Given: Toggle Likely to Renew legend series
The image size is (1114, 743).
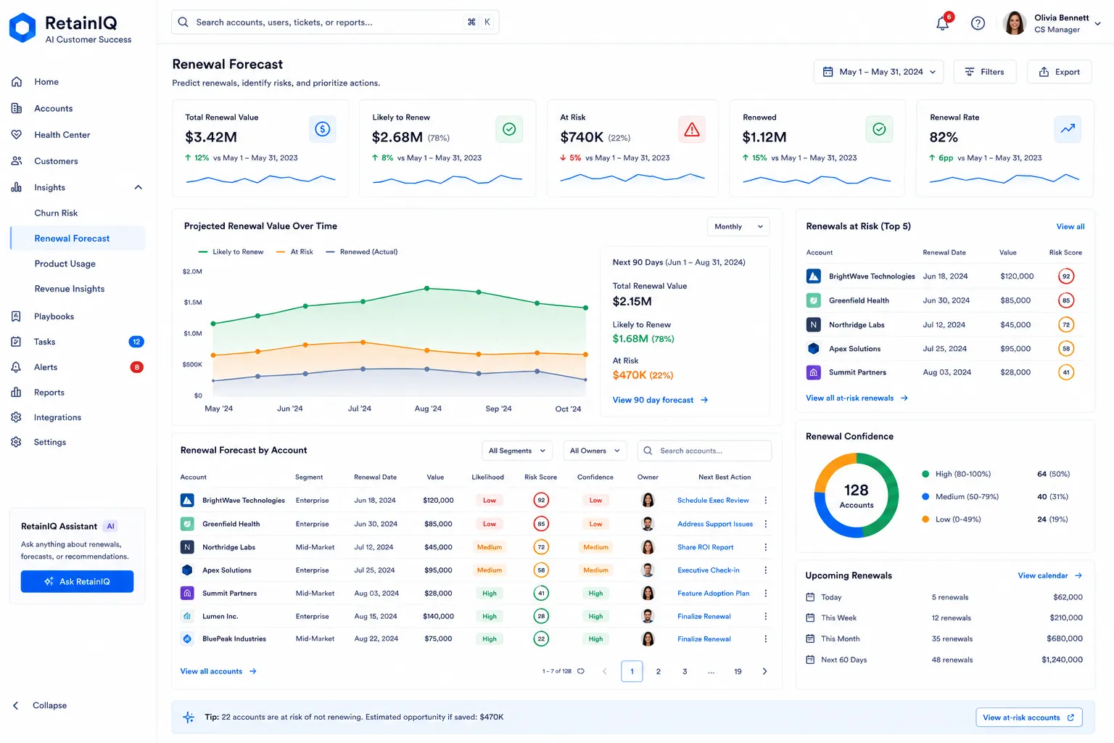Looking at the screenshot, I should (231, 252).
